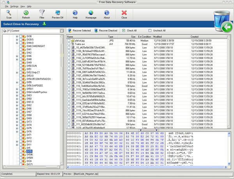Open the Settings menu
This screenshot has width=234, height=179.
14,7
